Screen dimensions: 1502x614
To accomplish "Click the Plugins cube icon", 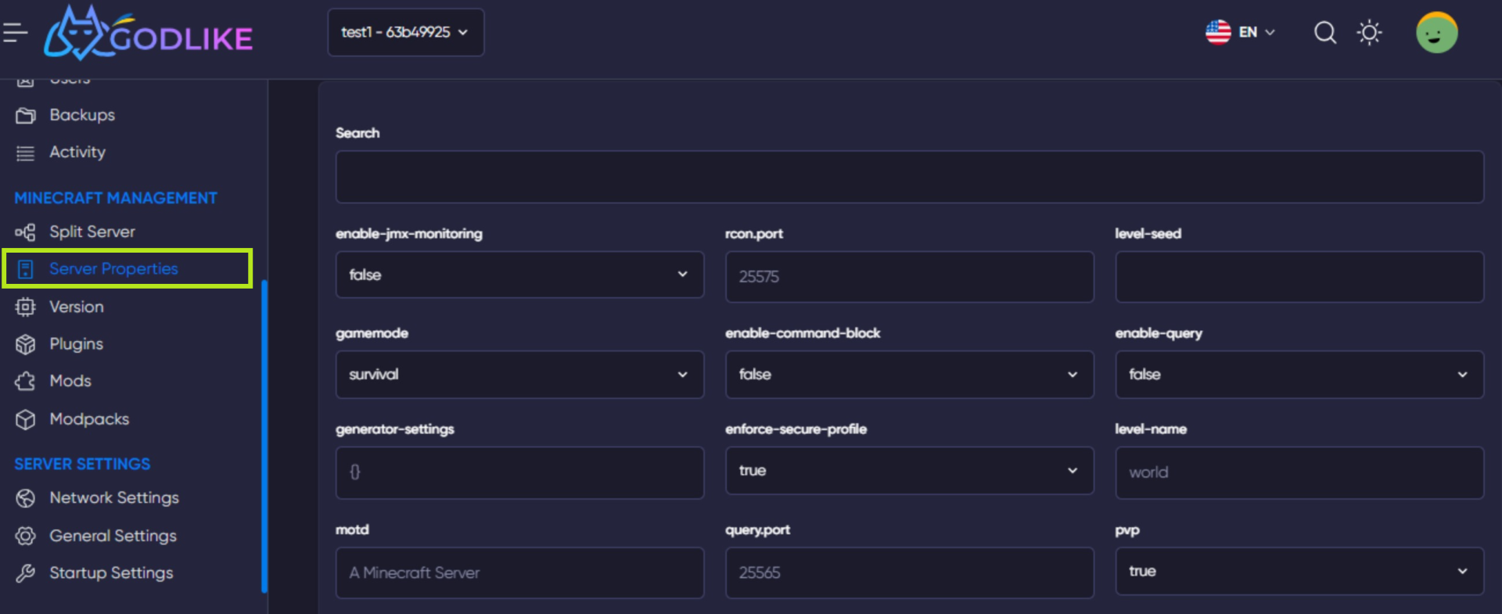I will [26, 344].
